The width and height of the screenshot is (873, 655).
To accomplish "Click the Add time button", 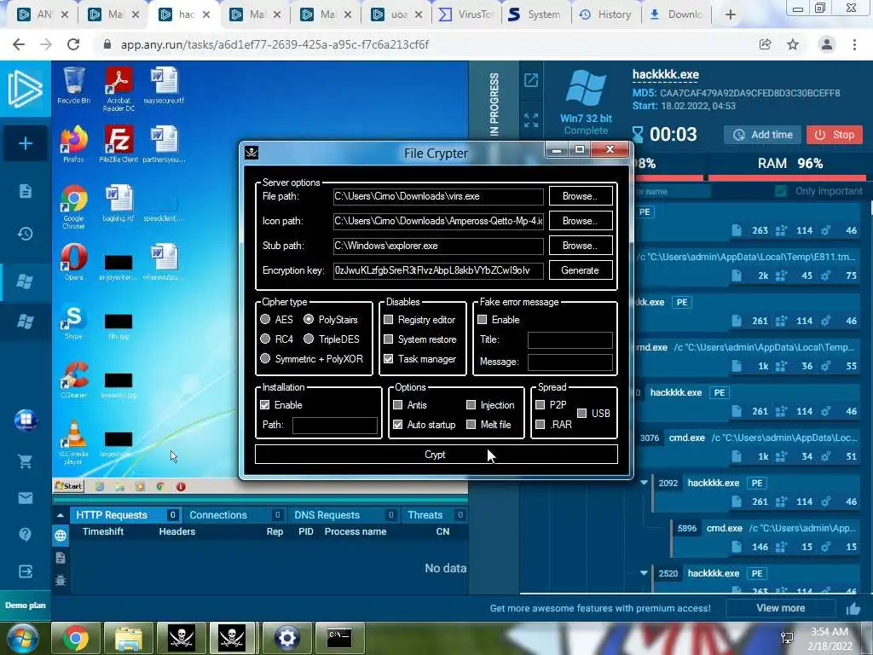I will [x=763, y=135].
